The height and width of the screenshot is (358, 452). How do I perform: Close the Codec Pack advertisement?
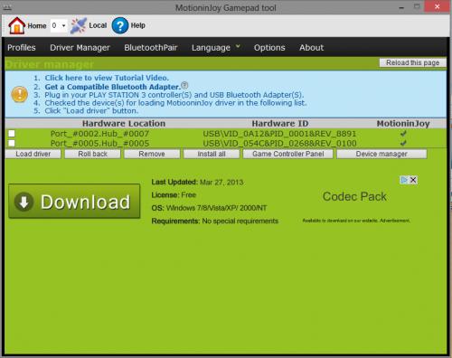413,180
